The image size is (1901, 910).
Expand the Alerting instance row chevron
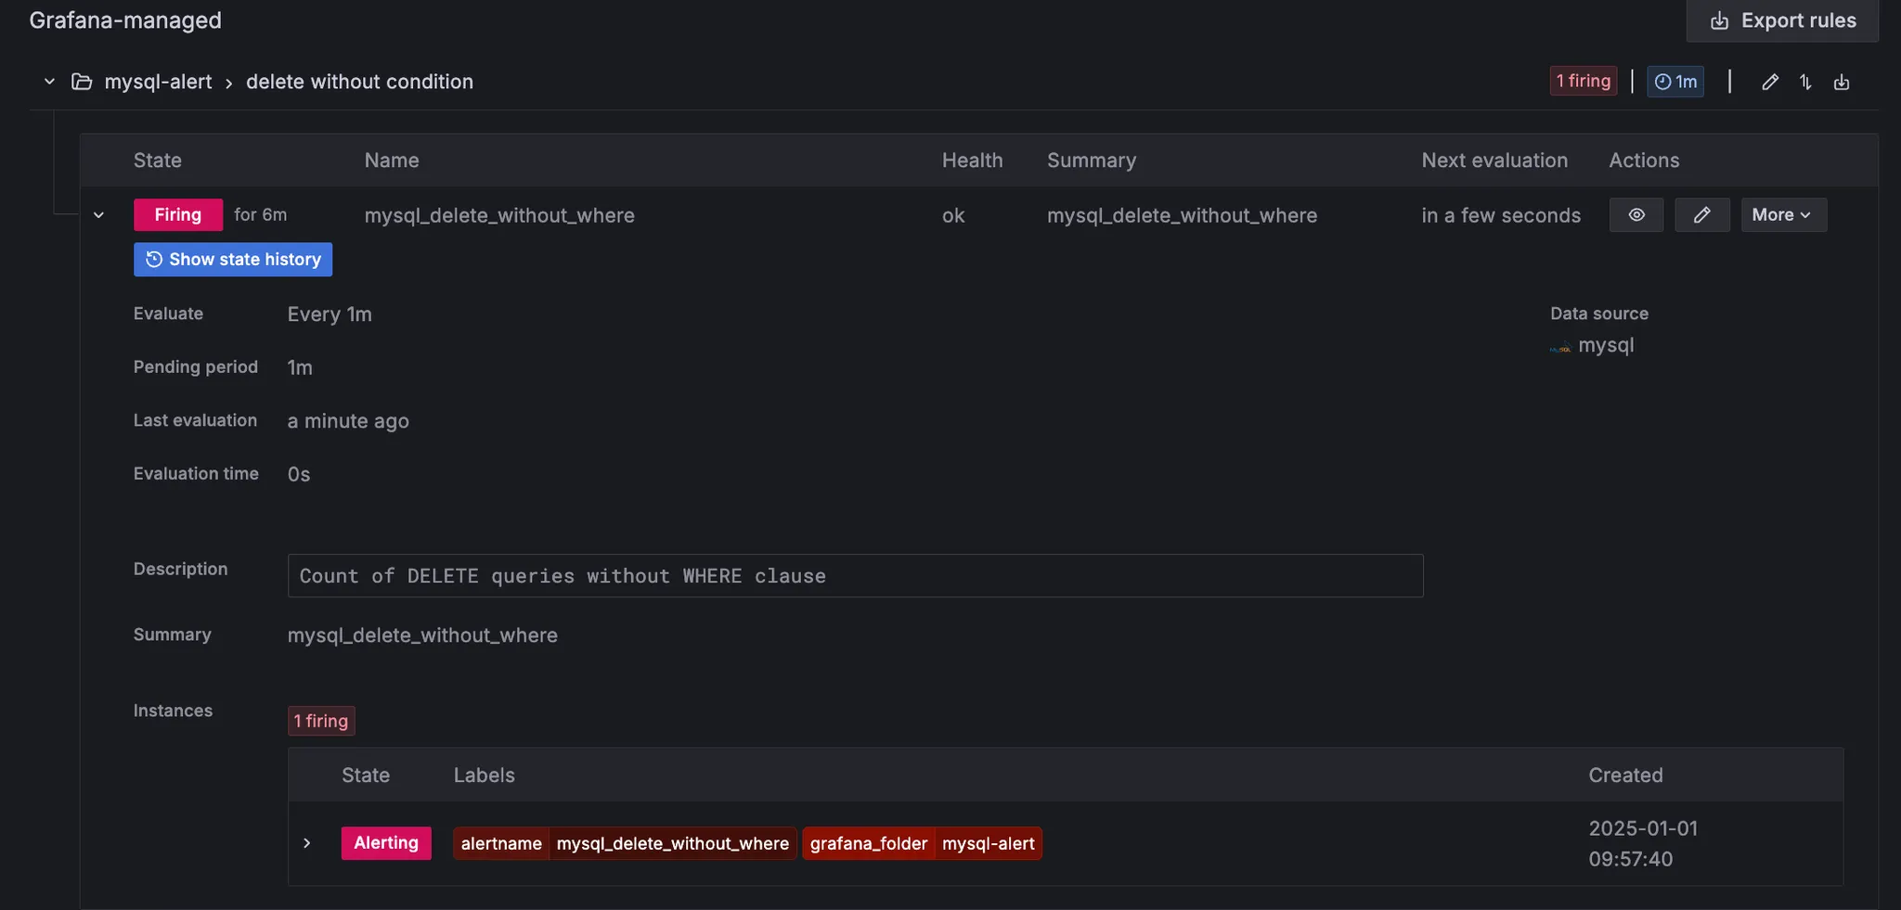tap(306, 843)
